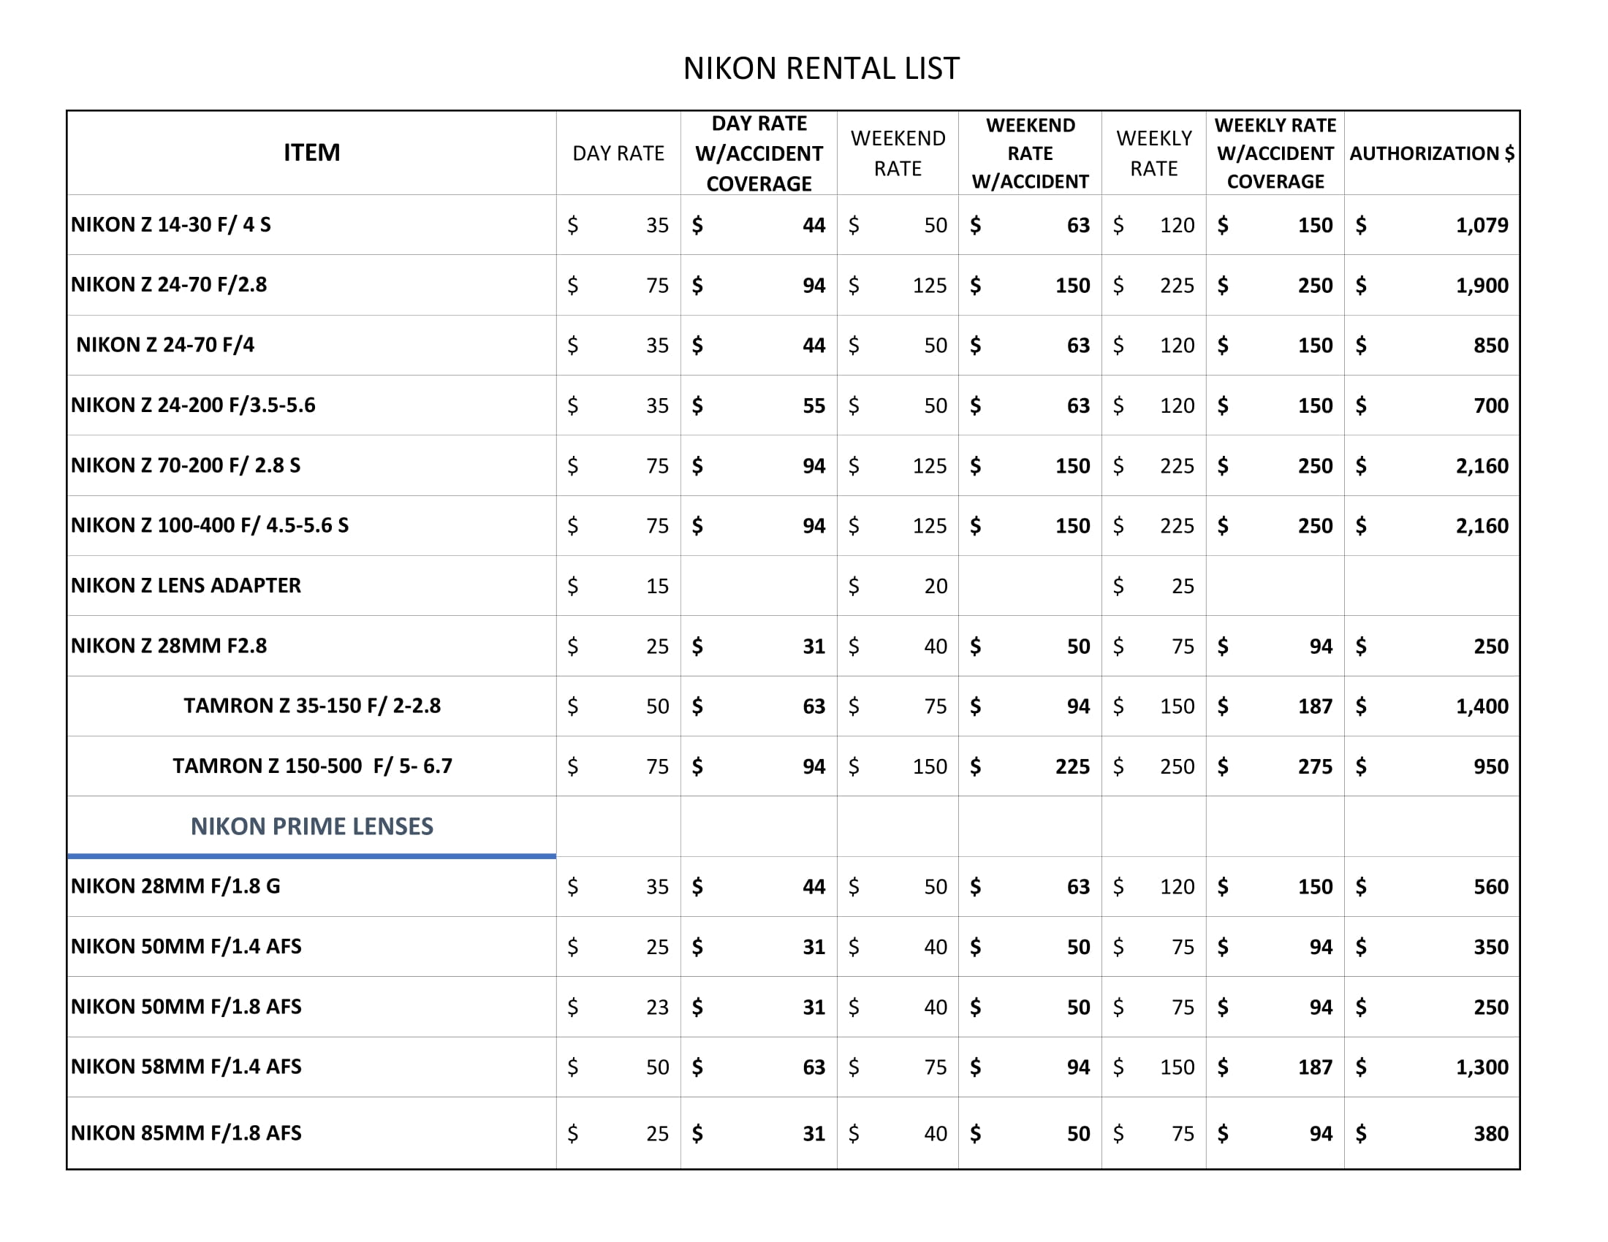
Task: Select authorization 1,300 for Nikon 58MM
Action: 1482,1067
